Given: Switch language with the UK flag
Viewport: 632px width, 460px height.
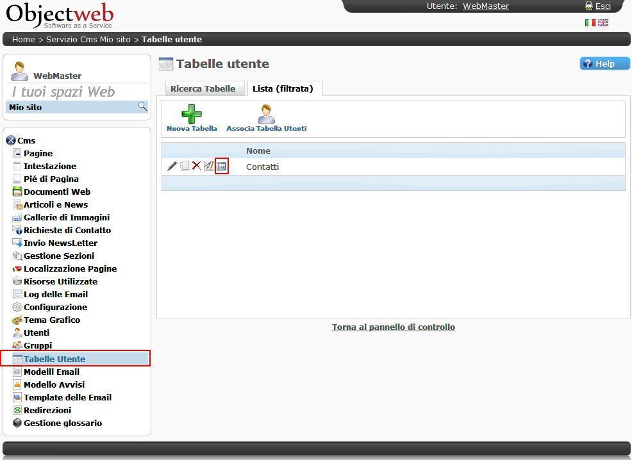Looking at the screenshot, I should 603,23.
